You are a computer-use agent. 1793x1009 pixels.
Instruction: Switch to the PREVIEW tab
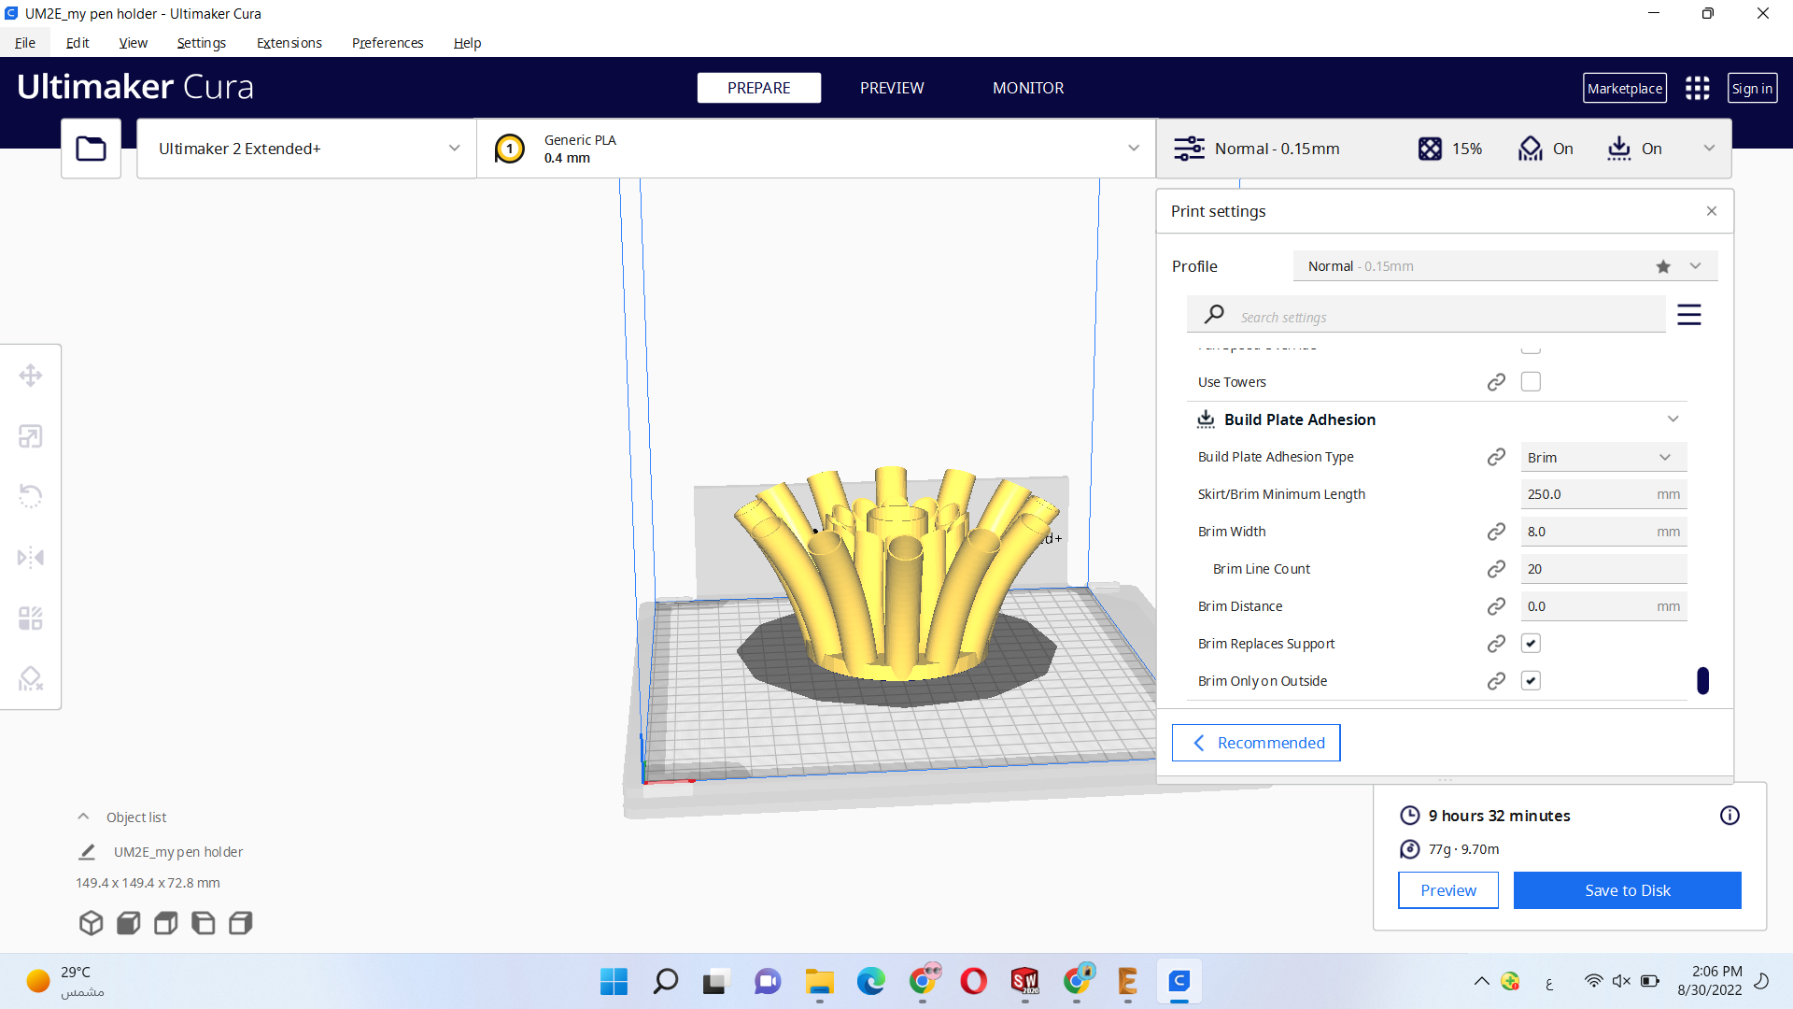click(891, 88)
